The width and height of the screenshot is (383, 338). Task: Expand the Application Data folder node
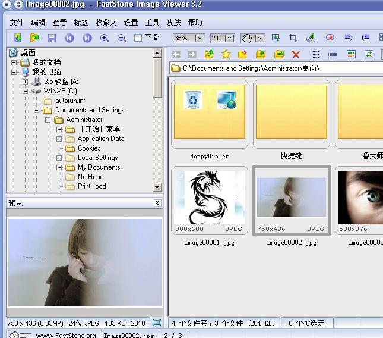[x=59, y=139]
